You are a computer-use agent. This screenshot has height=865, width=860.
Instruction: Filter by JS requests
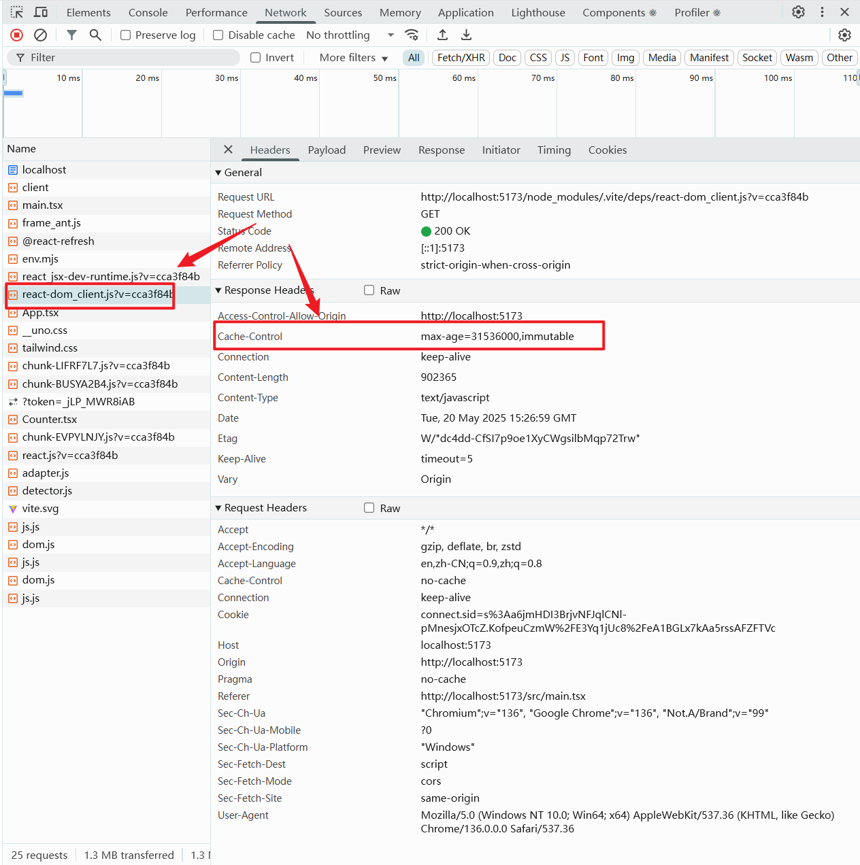coord(565,58)
